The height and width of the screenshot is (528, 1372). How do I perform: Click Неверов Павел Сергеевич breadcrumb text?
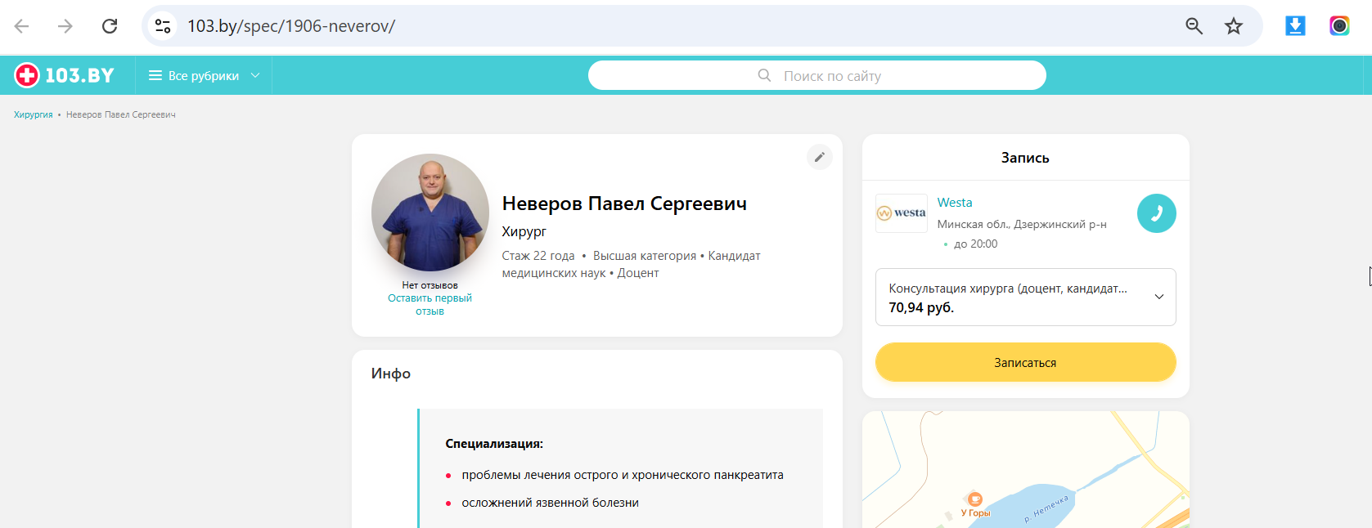coord(121,114)
